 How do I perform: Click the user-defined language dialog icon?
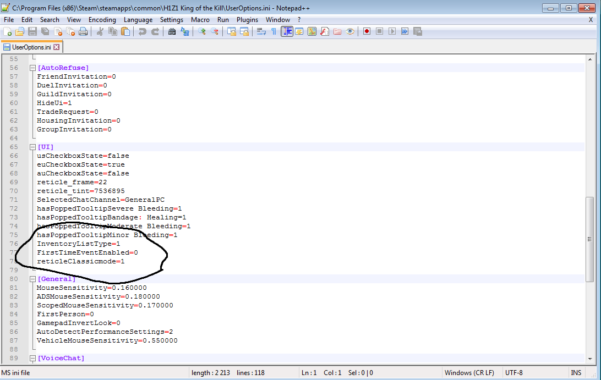pos(299,31)
